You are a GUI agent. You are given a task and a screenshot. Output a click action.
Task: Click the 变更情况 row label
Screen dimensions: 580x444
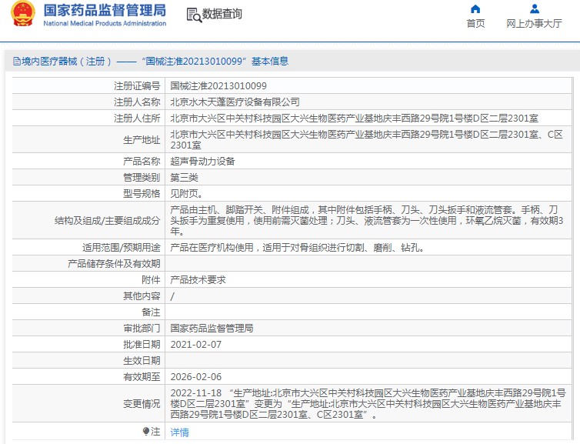(x=142, y=404)
